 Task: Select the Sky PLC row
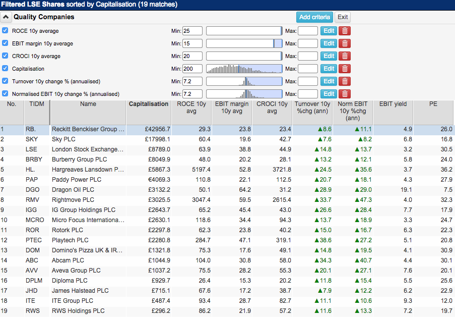pos(227,139)
